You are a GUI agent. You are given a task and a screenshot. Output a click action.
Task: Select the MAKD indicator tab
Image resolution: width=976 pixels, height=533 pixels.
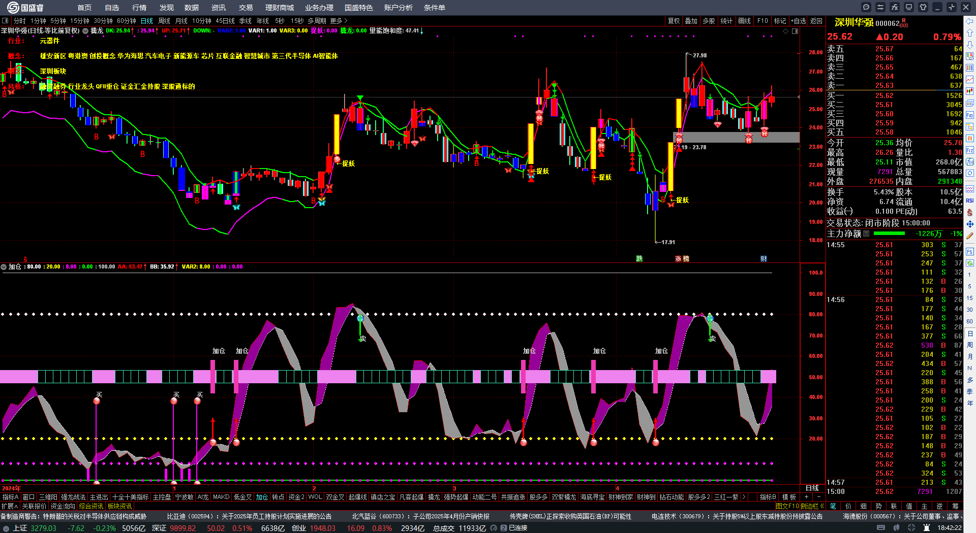[221, 497]
